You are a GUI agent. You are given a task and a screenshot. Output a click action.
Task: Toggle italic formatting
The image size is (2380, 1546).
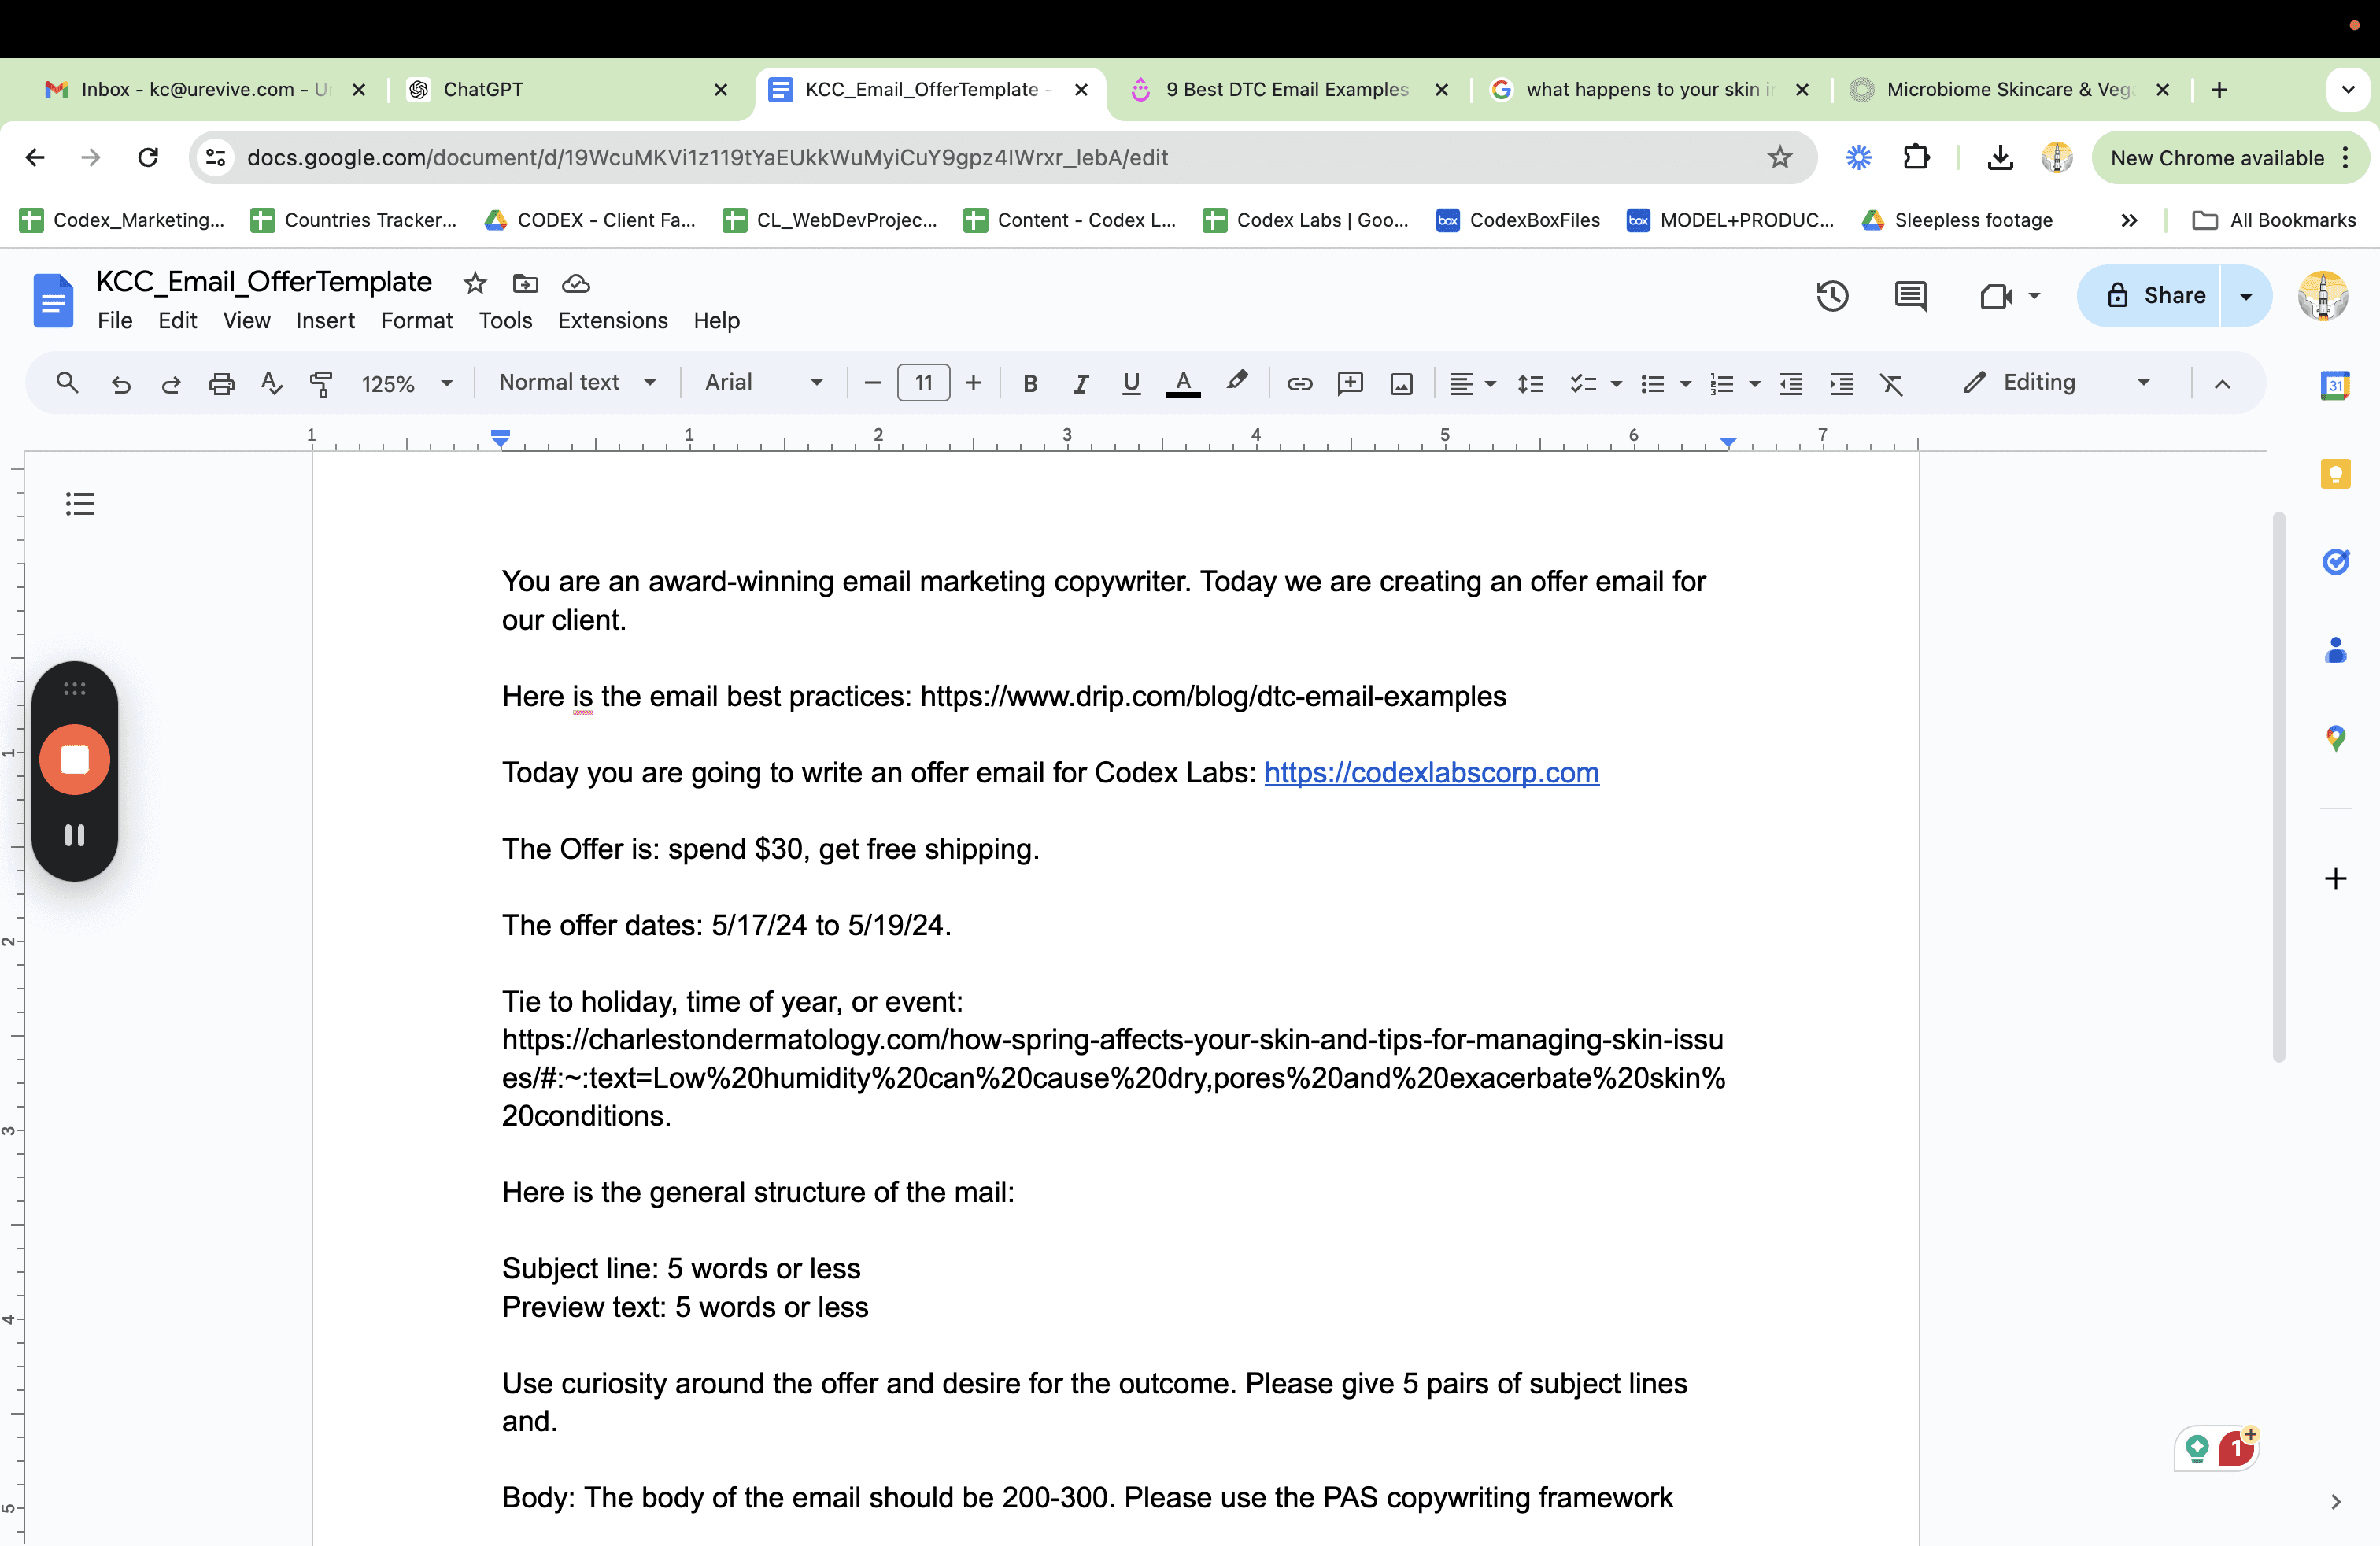click(x=1080, y=383)
